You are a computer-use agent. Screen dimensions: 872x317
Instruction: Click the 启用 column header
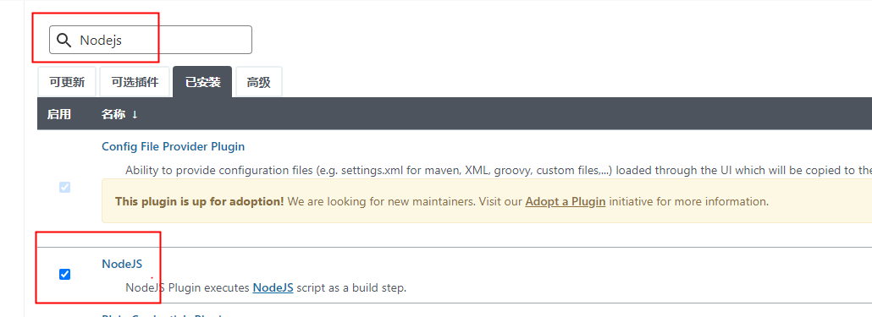click(58, 114)
